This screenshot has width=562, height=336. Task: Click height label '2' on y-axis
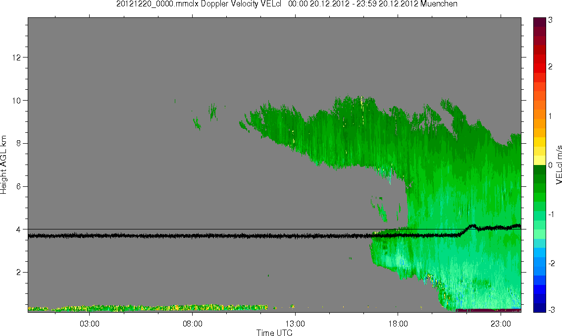pyautogui.click(x=19, y=272)
